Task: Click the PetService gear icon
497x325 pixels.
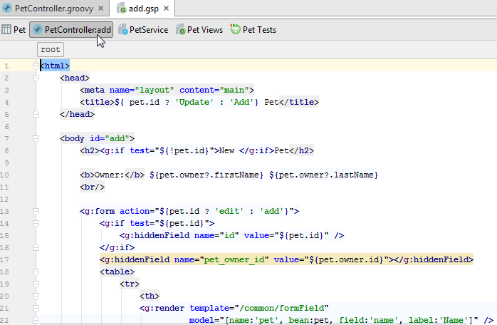Action: (x=123, y=30)
